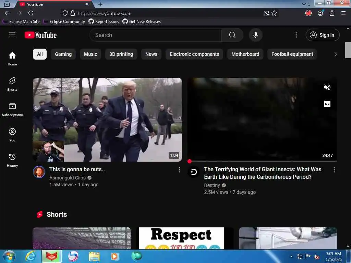Click the page vertical scrollbar thumb
Image resolution: width=351 pixels, height=263 pixels.
pos(348,50)
